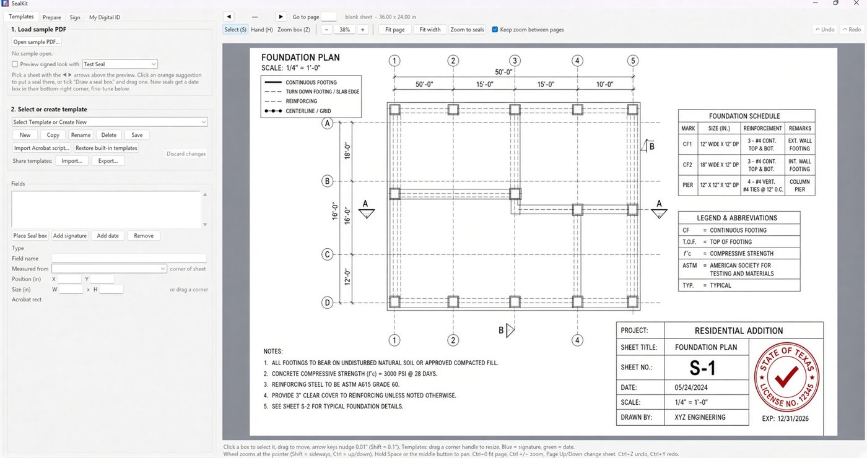Click the SealKit app icon in title bar
The image size is (867, 458).
point(5,4)
